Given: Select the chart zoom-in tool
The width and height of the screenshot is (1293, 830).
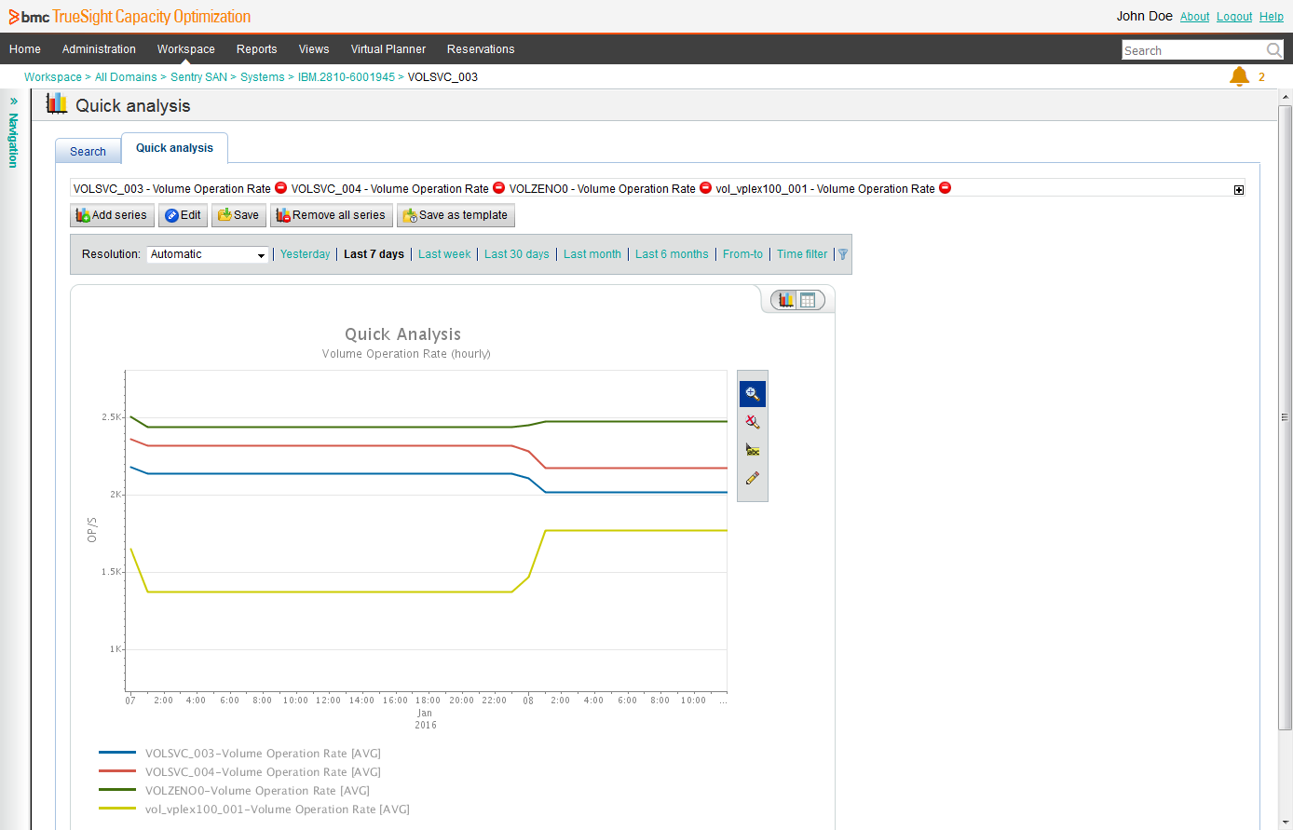Looking at the screenshot, I should tap(753, 394).
